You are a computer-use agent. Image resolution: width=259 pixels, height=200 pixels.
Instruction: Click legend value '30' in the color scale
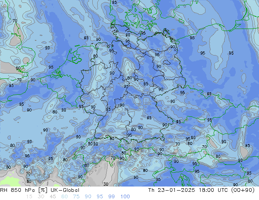(x=41, y=197)
